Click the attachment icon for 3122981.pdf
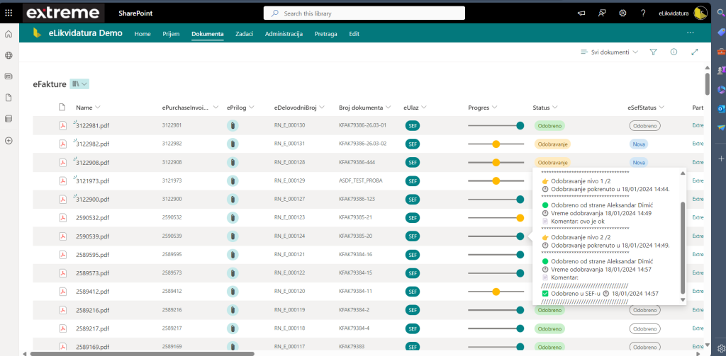This screenshot has width=726, height=356. (x=232, y=125)
